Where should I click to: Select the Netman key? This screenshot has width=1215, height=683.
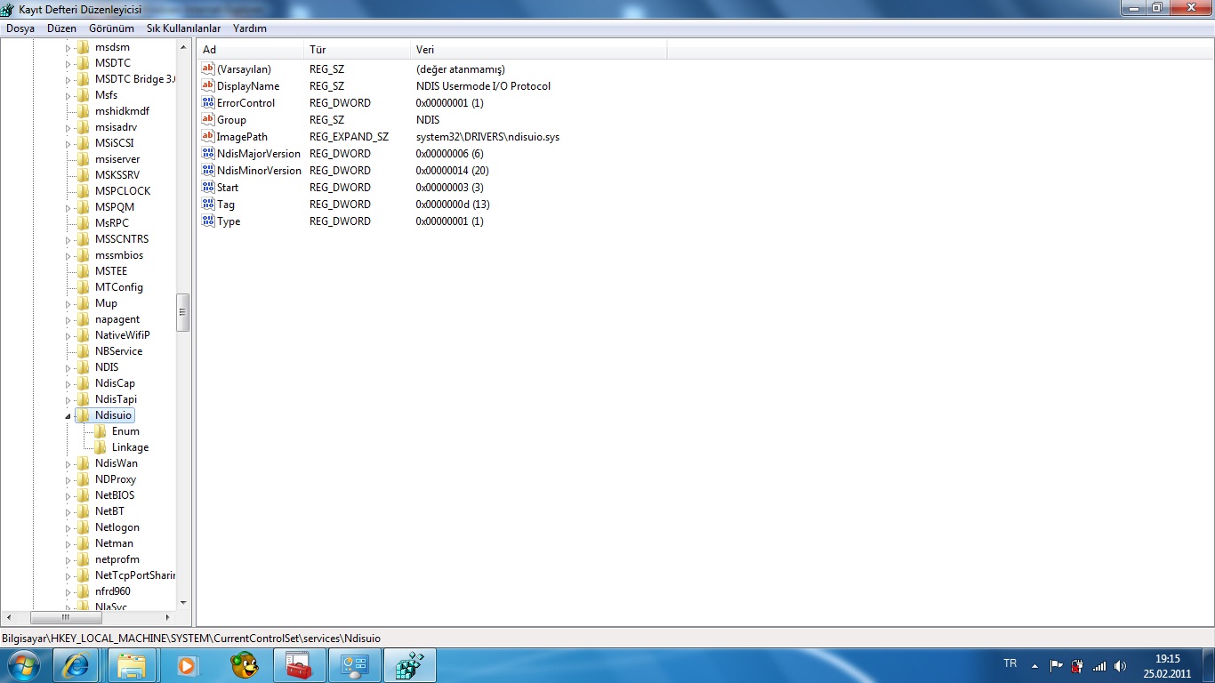114,543
